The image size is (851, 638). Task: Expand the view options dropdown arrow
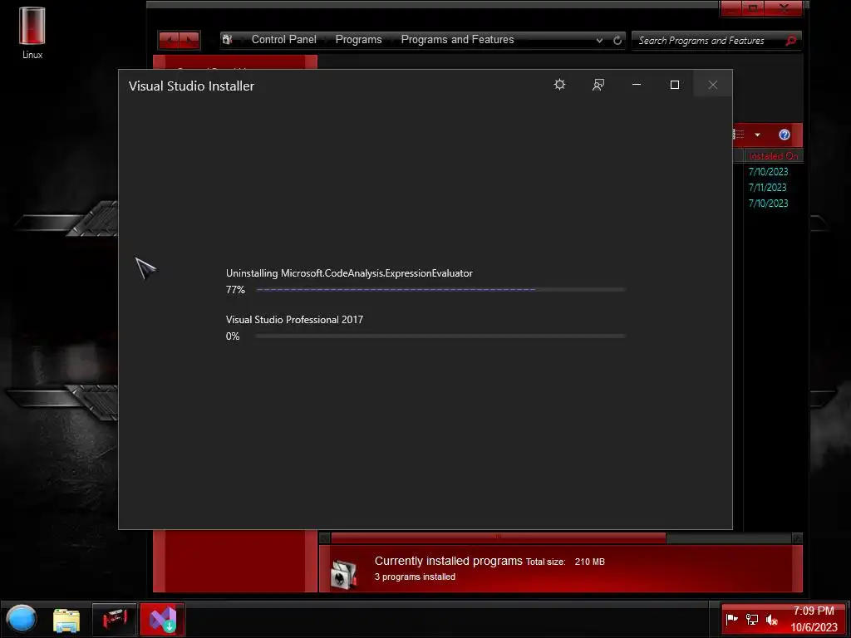[x=757, y=135]
